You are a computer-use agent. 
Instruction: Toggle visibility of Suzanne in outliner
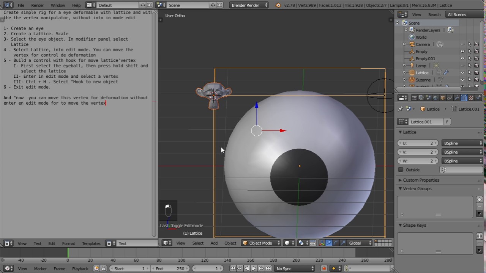click(x=462, y=80)
